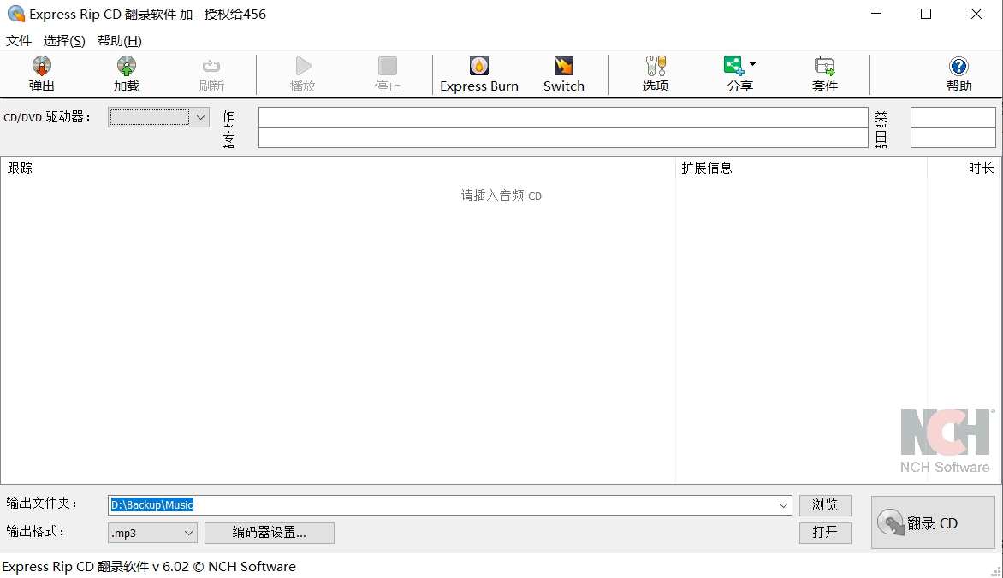Expand the output folder history dropdown
The width and height of the screenshot is (1003, 578).
[x=784, y=505]
